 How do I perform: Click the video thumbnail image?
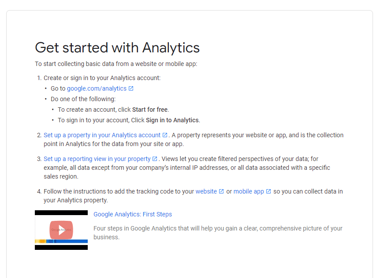(61, 230)
